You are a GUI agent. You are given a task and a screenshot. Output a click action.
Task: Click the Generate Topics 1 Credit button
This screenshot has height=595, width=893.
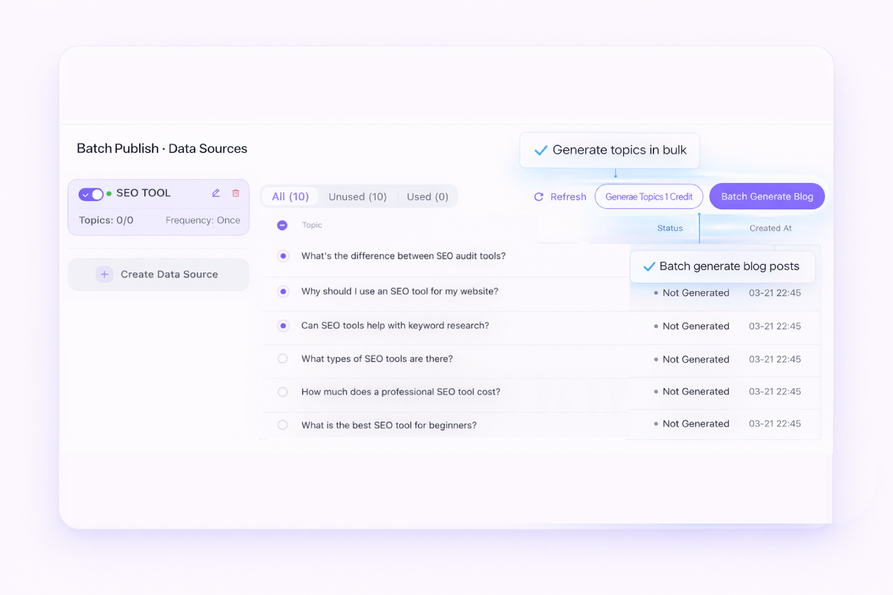(649, 196)
